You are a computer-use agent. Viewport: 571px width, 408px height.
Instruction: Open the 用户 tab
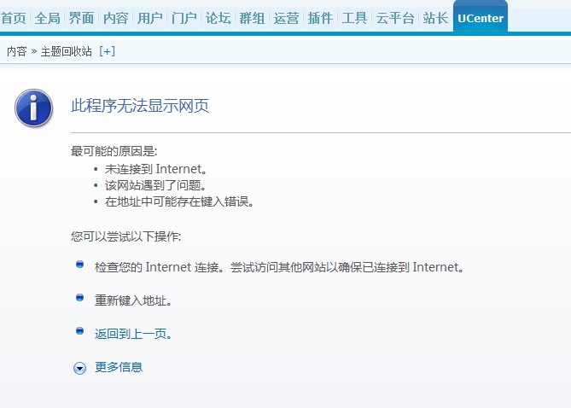(149, 18)
